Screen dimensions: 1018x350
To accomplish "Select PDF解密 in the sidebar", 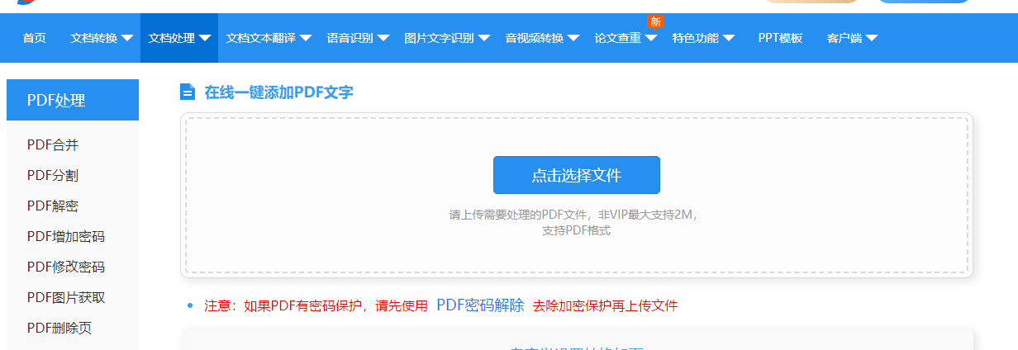I will click(53, 206).
